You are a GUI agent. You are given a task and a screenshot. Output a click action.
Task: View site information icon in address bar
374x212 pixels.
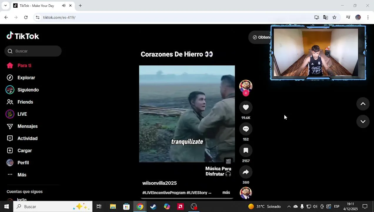pos(38,17)
